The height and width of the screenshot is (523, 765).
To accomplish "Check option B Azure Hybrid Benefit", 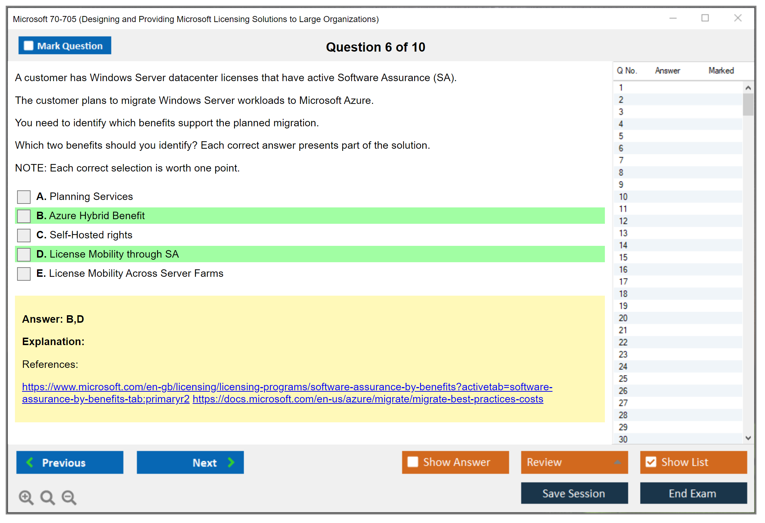I will (24, 216).
